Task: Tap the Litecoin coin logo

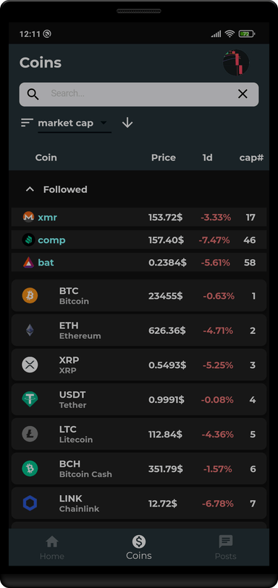Action: (x=30, y=434)
